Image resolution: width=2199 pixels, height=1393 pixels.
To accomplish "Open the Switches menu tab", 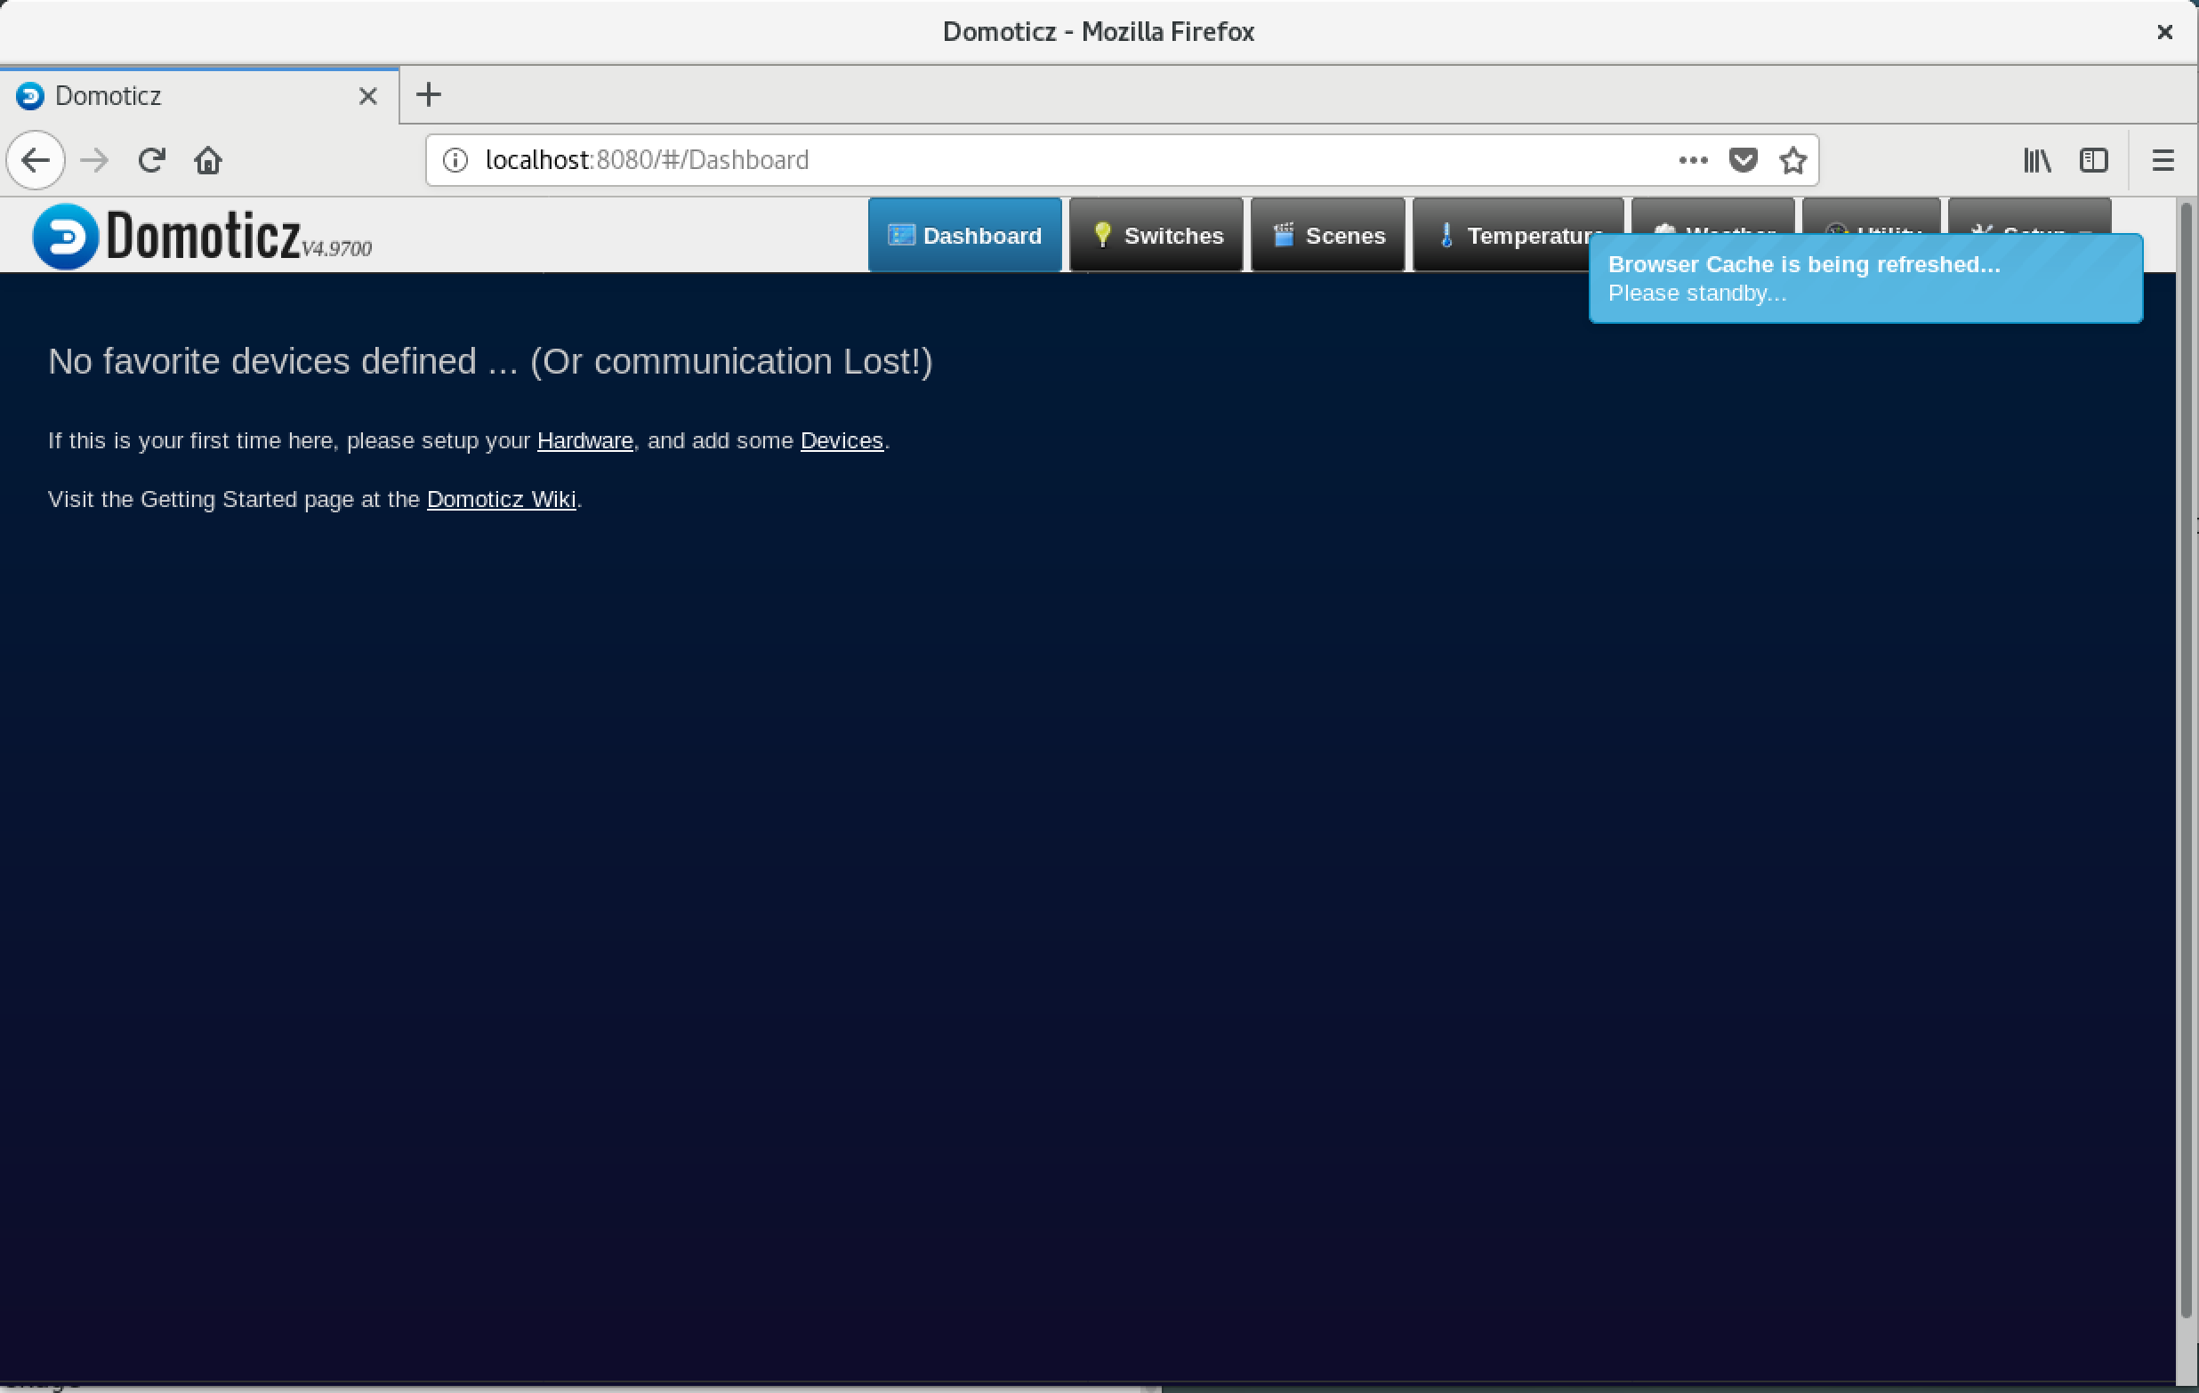I will tap(1156, 235).
